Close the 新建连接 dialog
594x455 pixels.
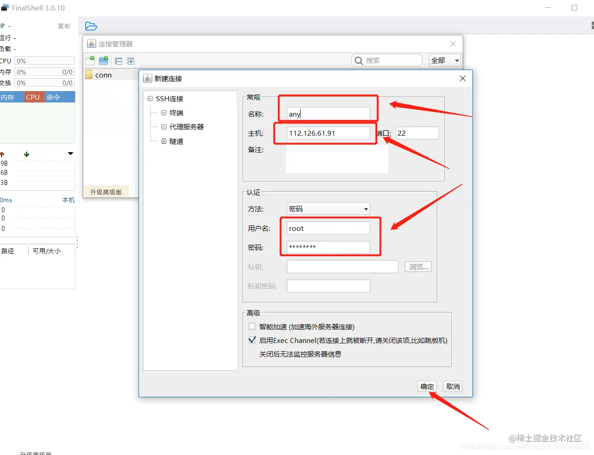[x=463, y=78]
